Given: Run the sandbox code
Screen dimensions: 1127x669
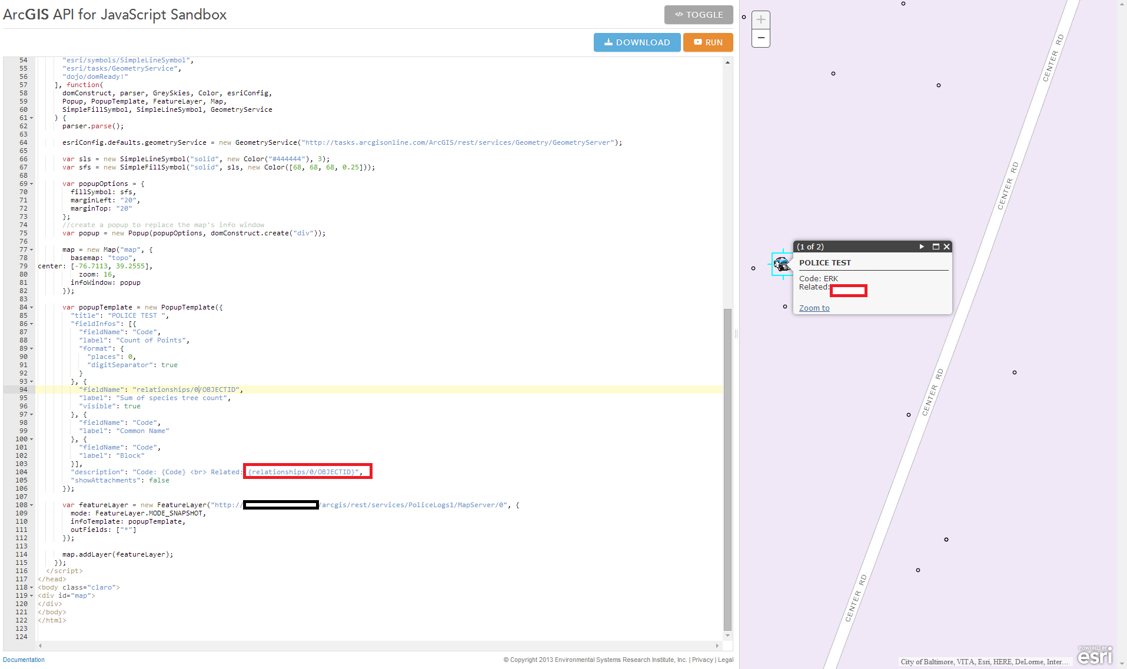Looking at the screenshot, I should 708,42.
